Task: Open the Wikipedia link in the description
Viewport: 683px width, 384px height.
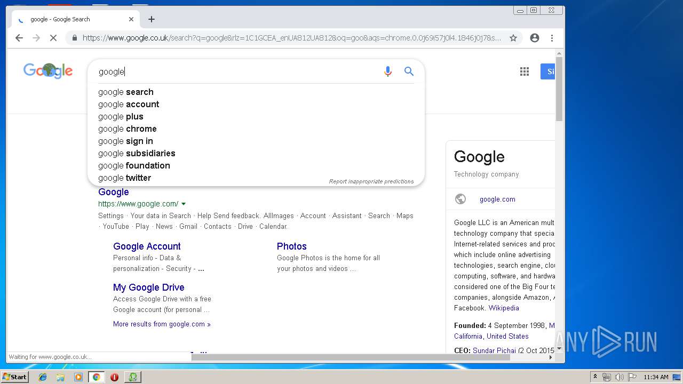Action: click(504, 308)
